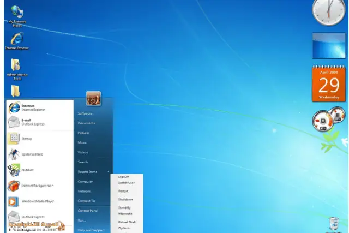
Task: Choose Hibernate in power menu
Action: (x=125, y=213)
